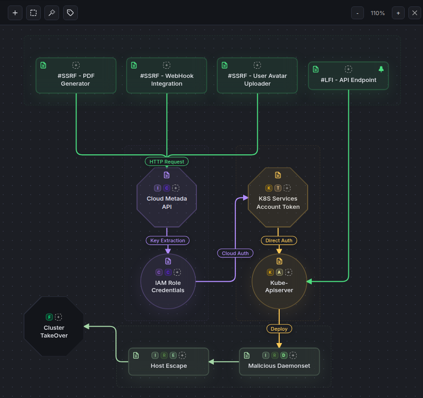Add tag on K8S Services Account Token node
The height and width of the screenshot is (398, 423).
click(x=287, y=188)
